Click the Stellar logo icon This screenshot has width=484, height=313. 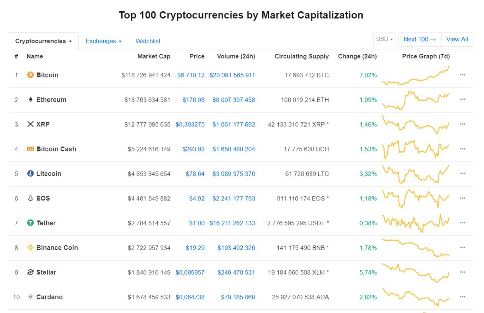[31, 272]
